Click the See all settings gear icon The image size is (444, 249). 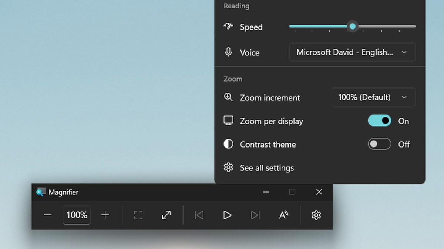(228, 167)
